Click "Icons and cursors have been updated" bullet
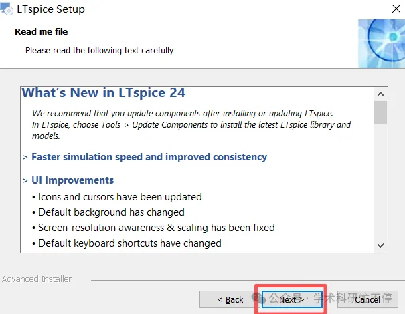This screenshot has height=314, width=405. click(x=117, y=197)
